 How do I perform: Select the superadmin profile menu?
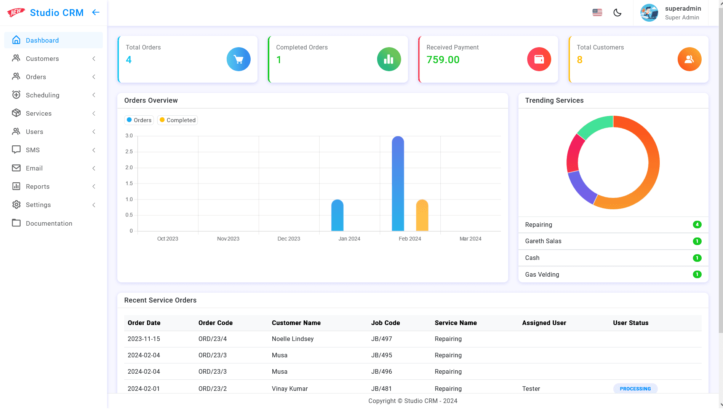pos(672,13)
